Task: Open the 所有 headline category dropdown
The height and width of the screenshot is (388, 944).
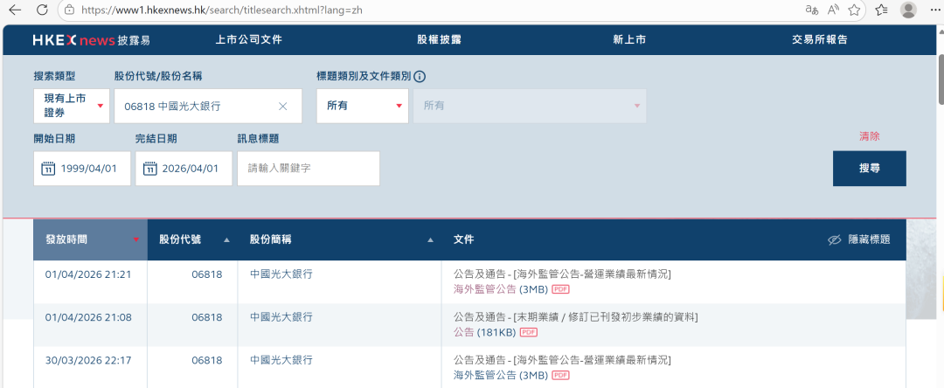Action: click(x=363, y=106)
